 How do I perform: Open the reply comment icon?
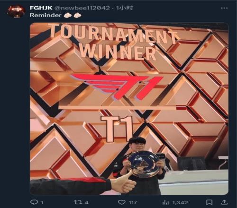click(x=34, y=202)
